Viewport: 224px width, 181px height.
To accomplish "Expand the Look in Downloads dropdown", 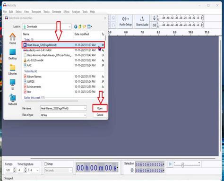I will tap(47, 26).
